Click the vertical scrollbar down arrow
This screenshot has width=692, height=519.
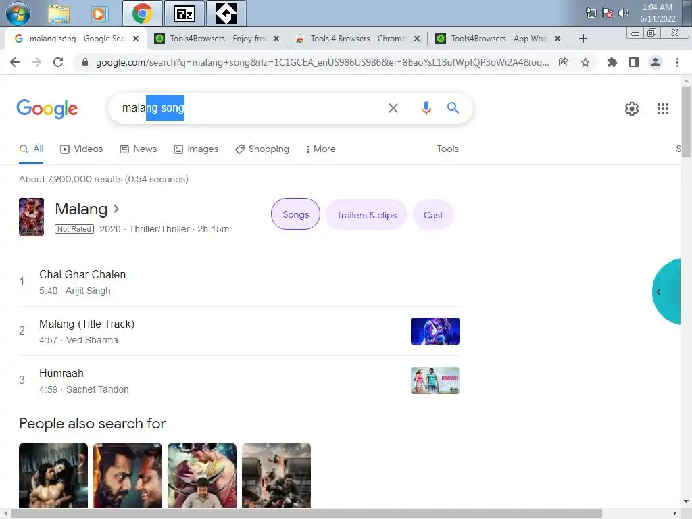[x=686, y=501]
